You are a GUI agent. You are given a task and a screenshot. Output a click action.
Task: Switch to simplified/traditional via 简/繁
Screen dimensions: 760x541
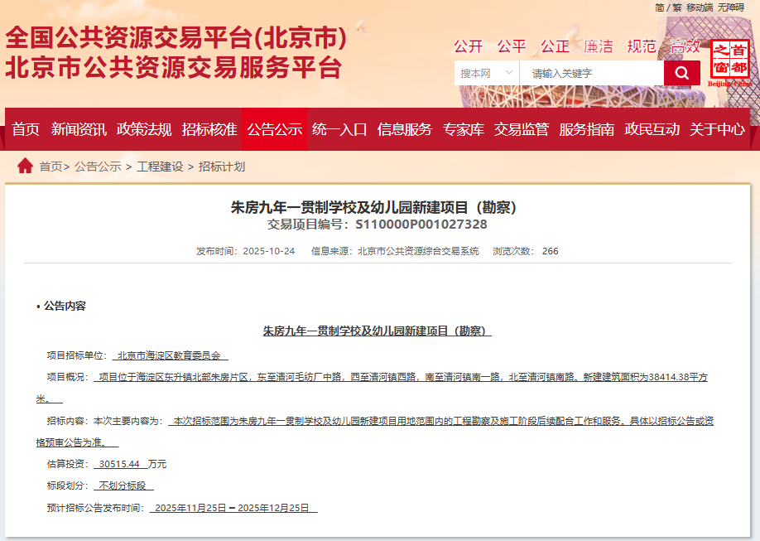pyautogui.click(x=667, y=7)
